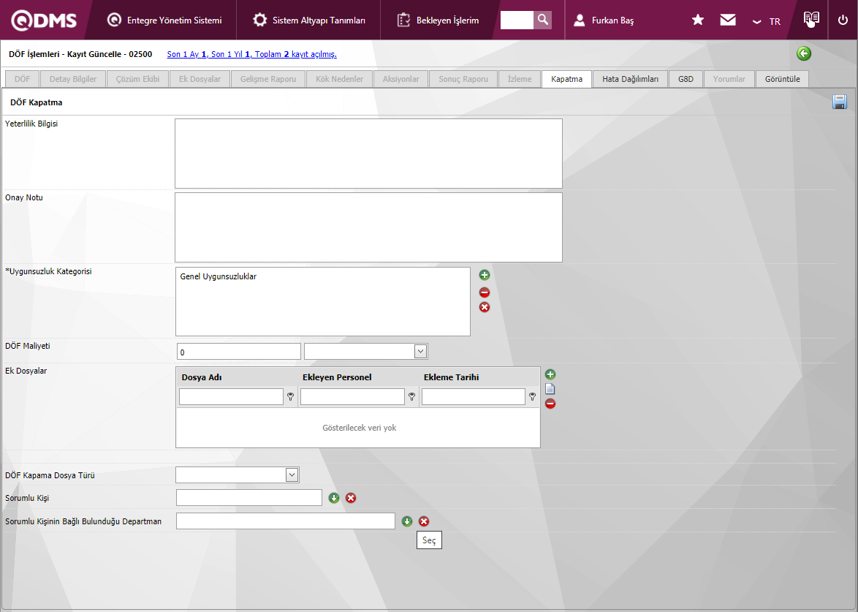858x612 pixels.
Task: Select the responsible person's department with green arrow
Action: [406, 521]
